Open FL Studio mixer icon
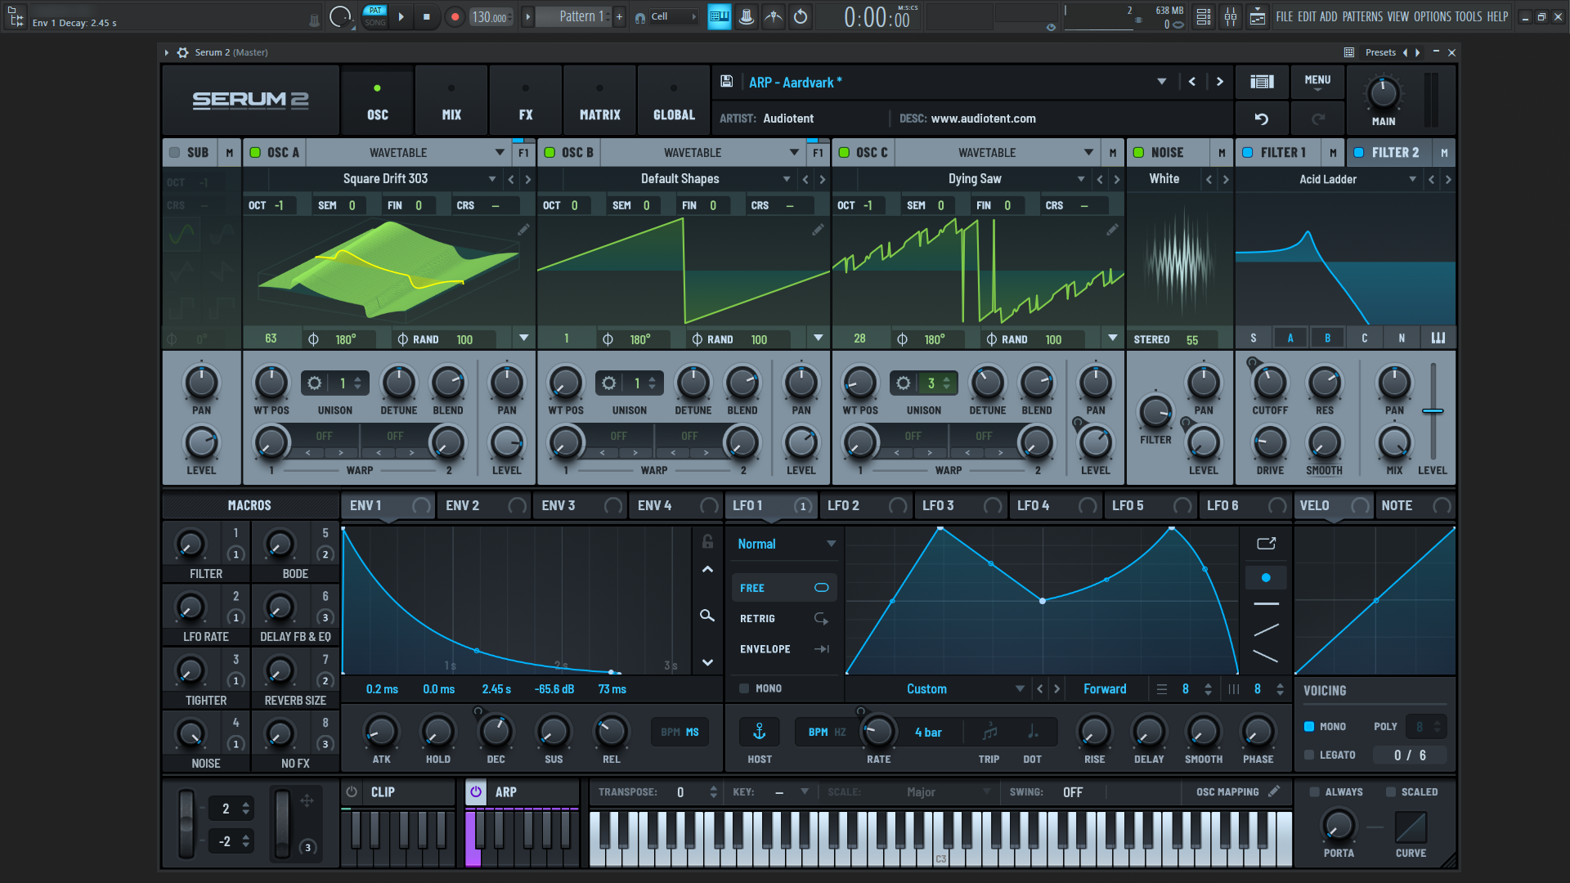This screenshot has height=883, width=1570. point(1231,16)
